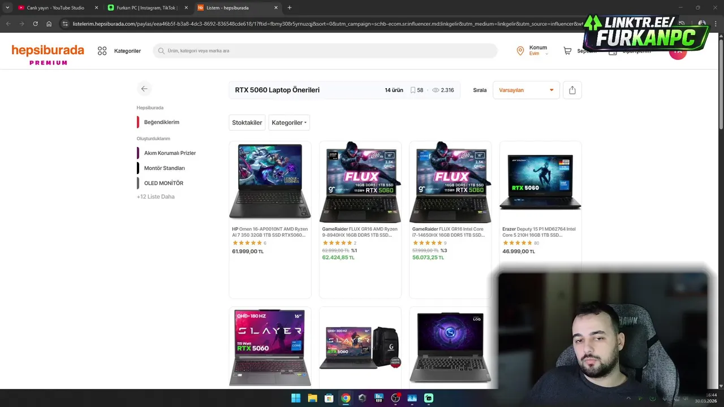This screenshot has height=407, width=724.
Task: Close the YouTube Studio tab
Action: coord(96,8)
